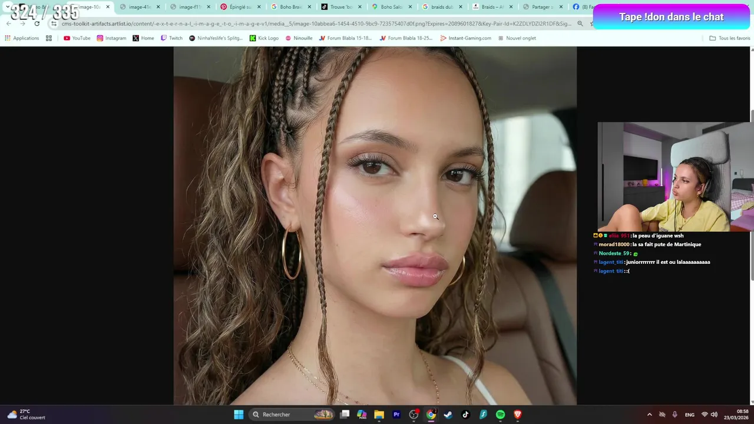
Task: Click the tab groups grid icon in bookmarks bar
Action: [49, 38]
